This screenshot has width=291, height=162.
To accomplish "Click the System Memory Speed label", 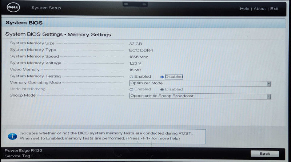I will coord(34,56).
